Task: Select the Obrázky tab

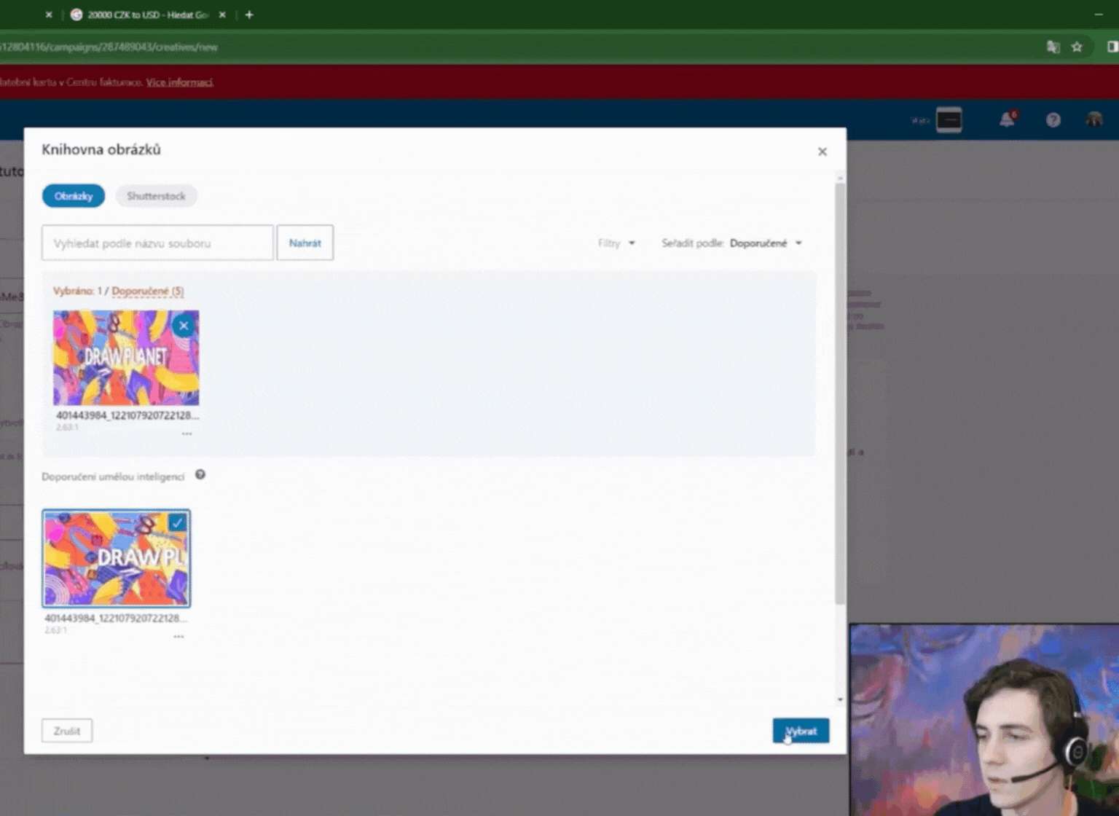Action: point(74,196)
